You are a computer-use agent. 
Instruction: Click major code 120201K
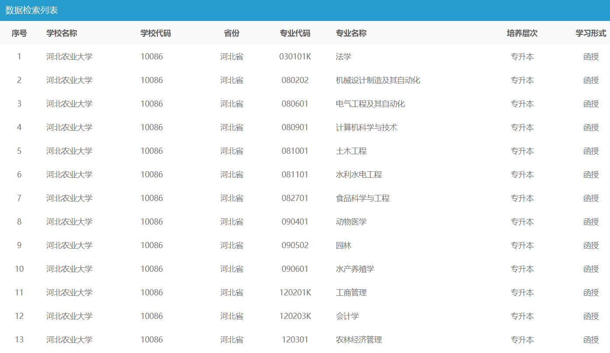click(x=295, y=293)
